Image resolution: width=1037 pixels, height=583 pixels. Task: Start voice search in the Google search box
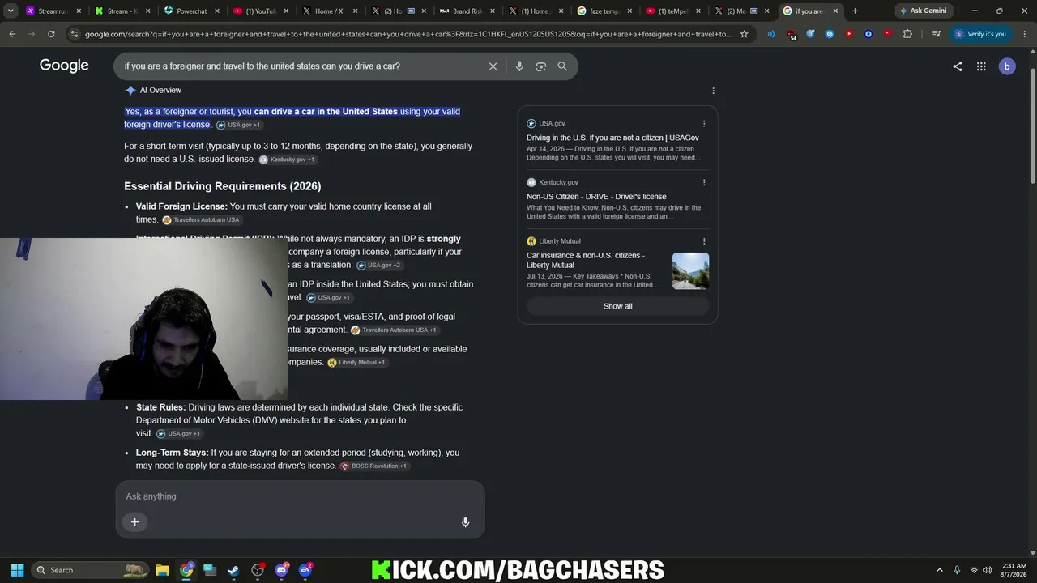[x=519, y=66]
